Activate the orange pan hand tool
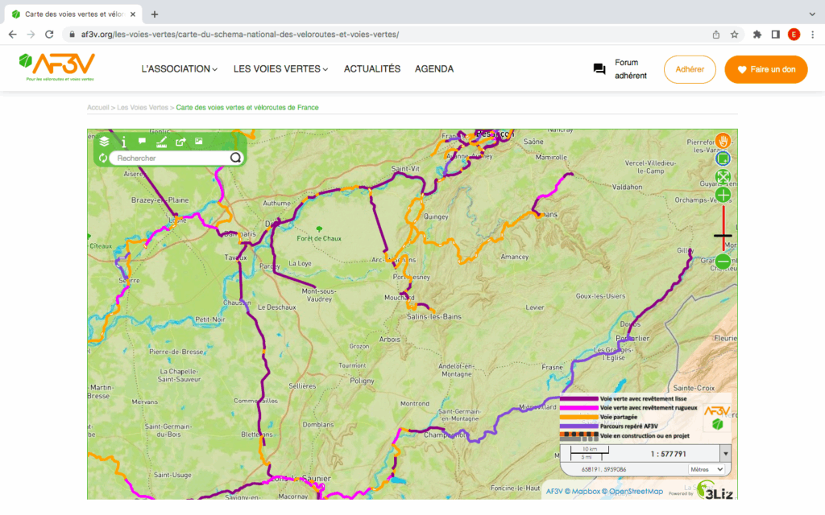825x515 pixels. pos(723,140)
